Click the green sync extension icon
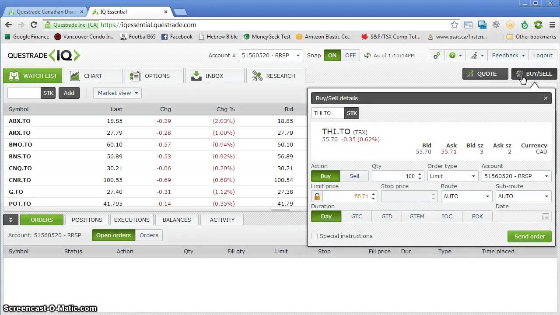560x315 pixels. [538, 25]
